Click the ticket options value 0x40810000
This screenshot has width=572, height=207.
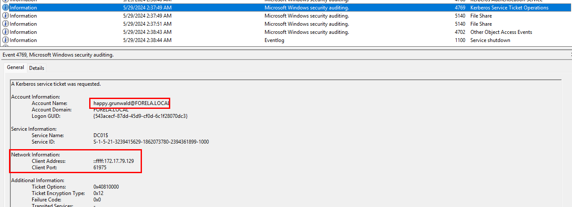point(106,187)
